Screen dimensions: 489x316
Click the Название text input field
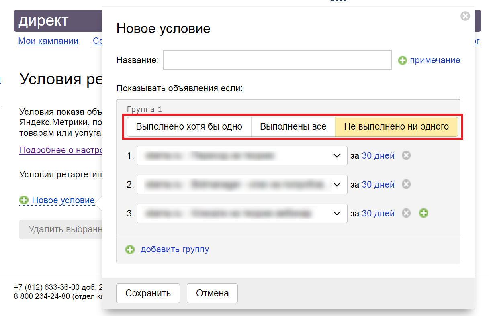277,60
